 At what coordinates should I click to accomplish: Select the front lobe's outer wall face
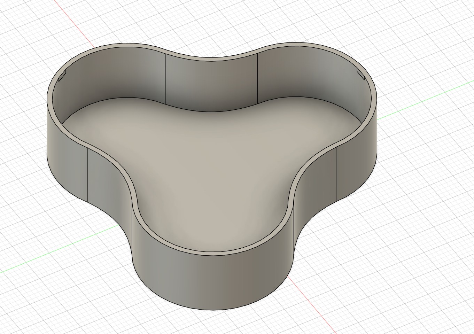pos(212,282)
